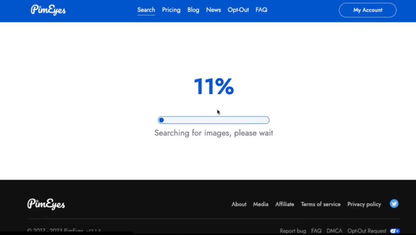The image size is (416, 235).
Task: Click FAQ in the top navigation bar
Action: (x=261, y=10)
